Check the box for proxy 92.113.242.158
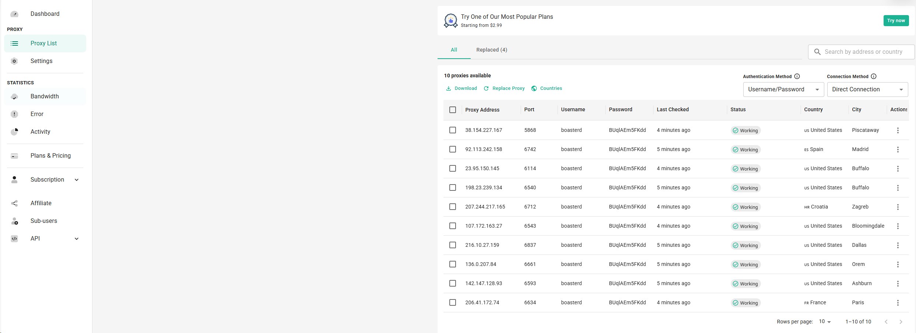Screen dimensions: 916x333 click(453, 149)
